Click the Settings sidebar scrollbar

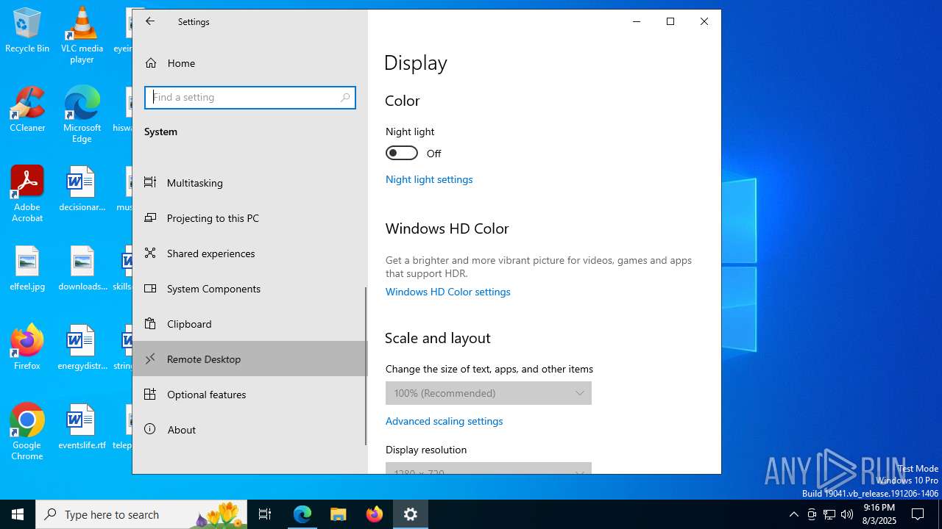click(x=365, y=366)
